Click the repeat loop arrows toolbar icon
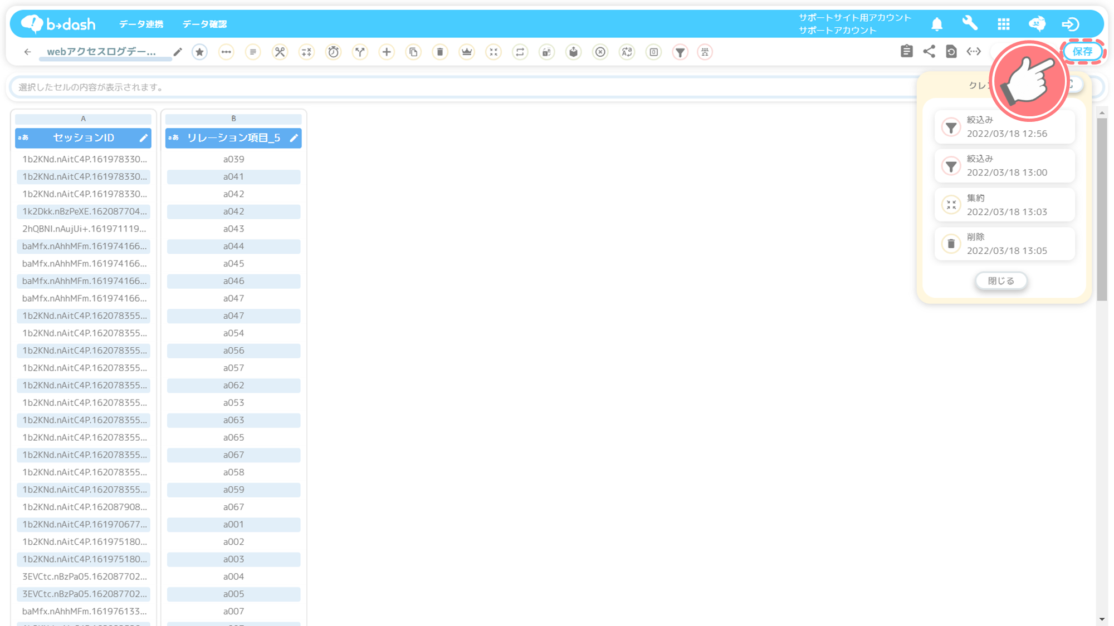 tap(520, 52)
